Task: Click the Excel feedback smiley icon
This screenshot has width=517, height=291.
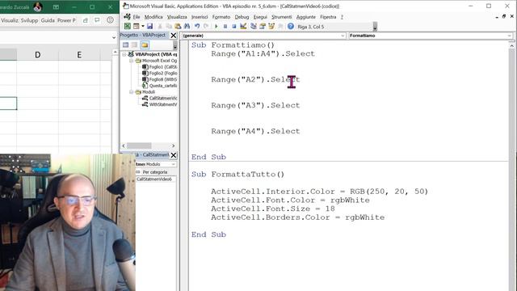Action: [110, 20]
